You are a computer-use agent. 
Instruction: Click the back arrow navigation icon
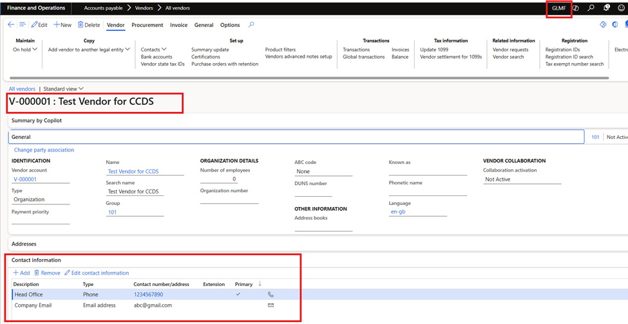11,25
